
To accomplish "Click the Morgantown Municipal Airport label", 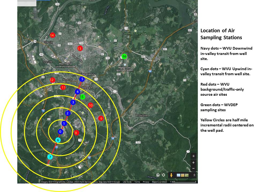I will 125,69.
